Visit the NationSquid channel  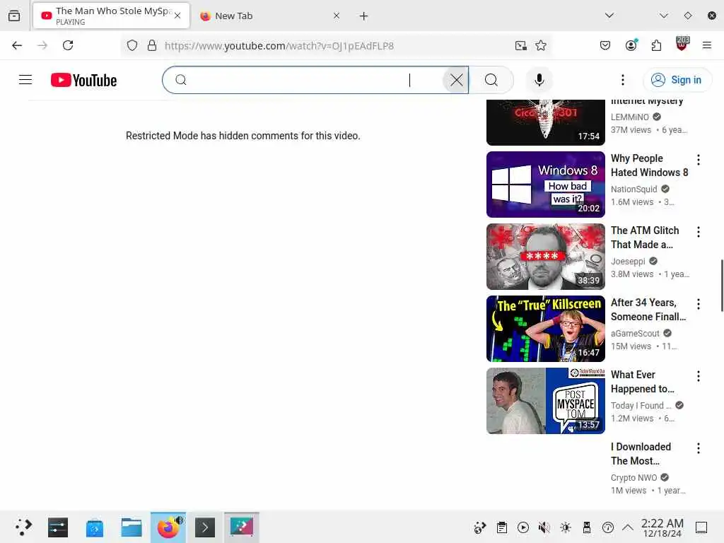pyautogui.click(x=633, y=189)
